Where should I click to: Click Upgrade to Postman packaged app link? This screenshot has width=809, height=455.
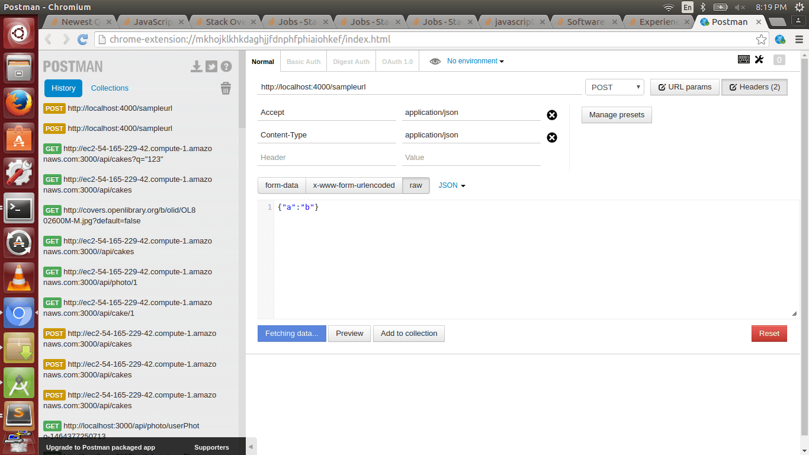coord(101,447)
